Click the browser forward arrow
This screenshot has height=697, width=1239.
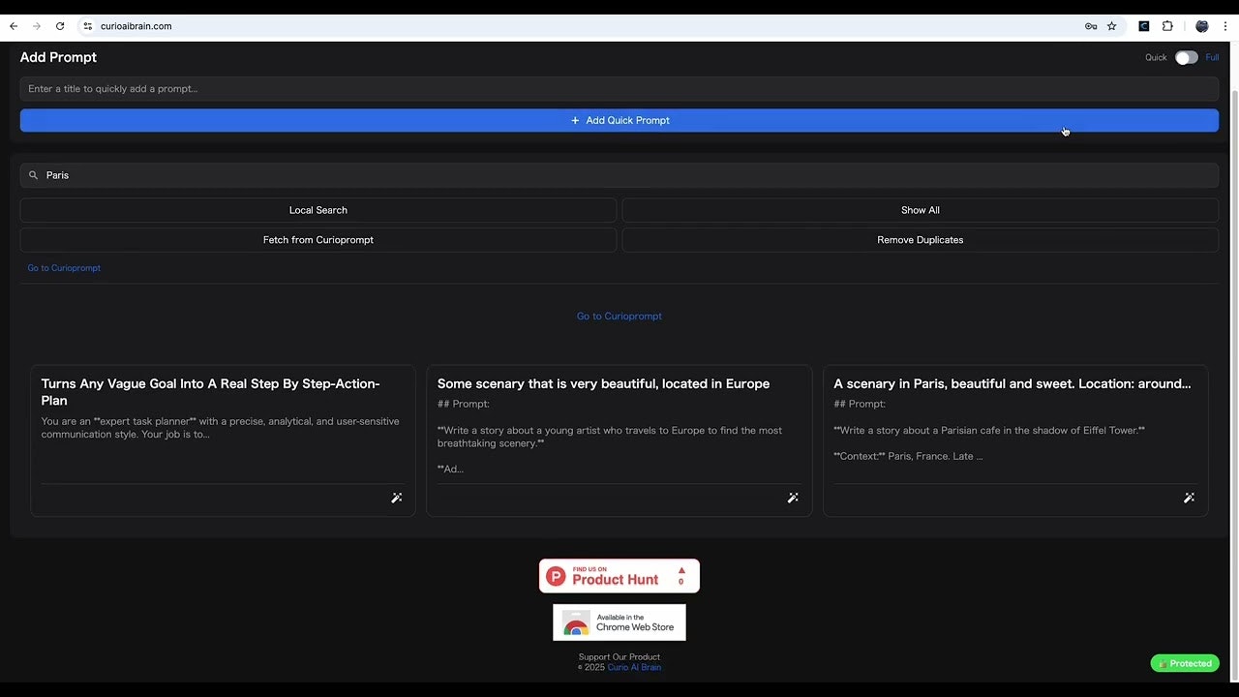point(37,26)
